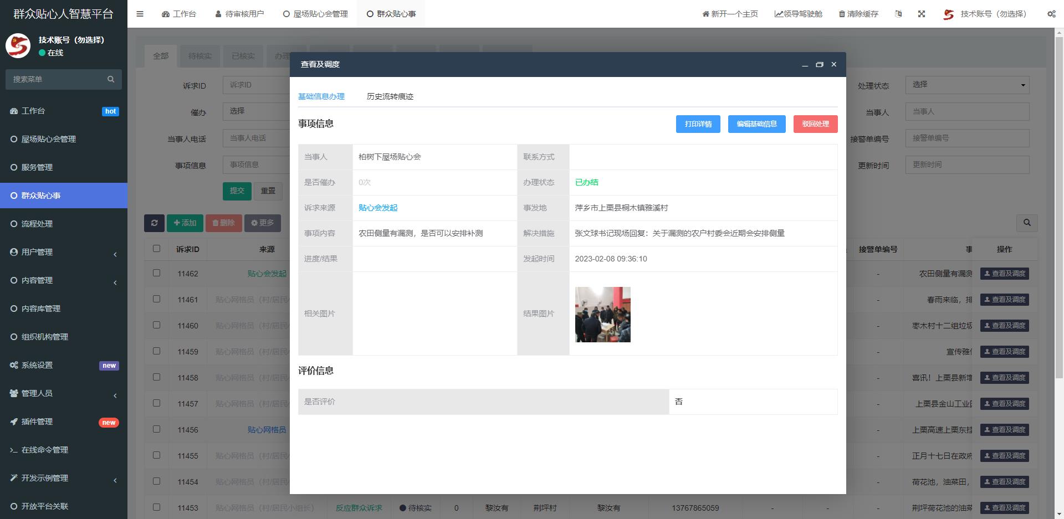The height and width of the screenshot is (519, 1064).
Task: Expand the 用户管理 sidebar submenu
Action: pyautogui.click(x=64, y=252)
